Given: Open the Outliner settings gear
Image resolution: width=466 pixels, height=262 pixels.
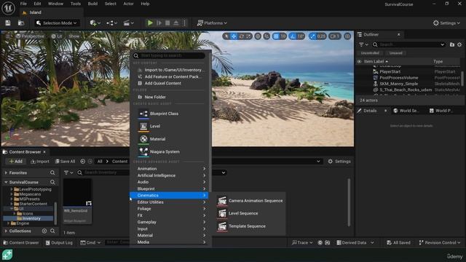Looking at the screenshot, I should pos(459,44).
